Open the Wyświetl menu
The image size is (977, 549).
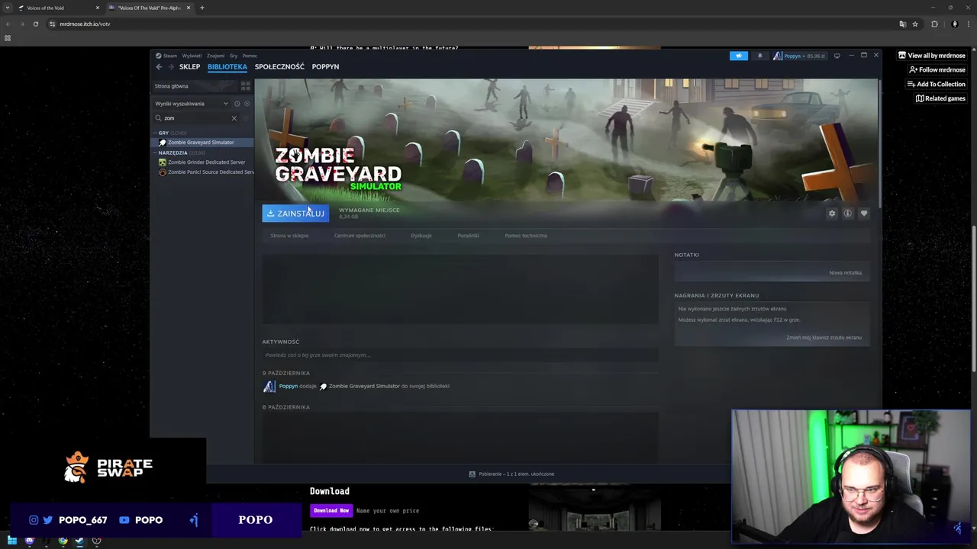point(192,56)
